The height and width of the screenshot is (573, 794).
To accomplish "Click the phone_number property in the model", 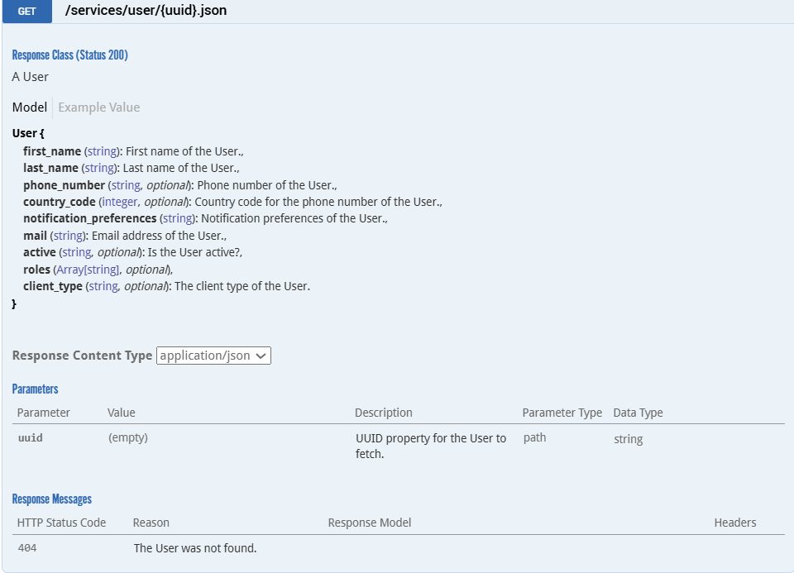I will click(x=64, y=185).
